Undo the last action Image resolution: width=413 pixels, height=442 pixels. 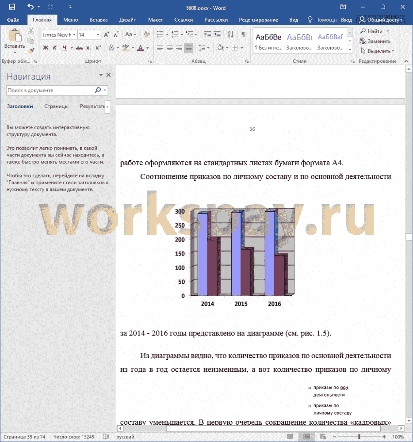click(31, 7)
